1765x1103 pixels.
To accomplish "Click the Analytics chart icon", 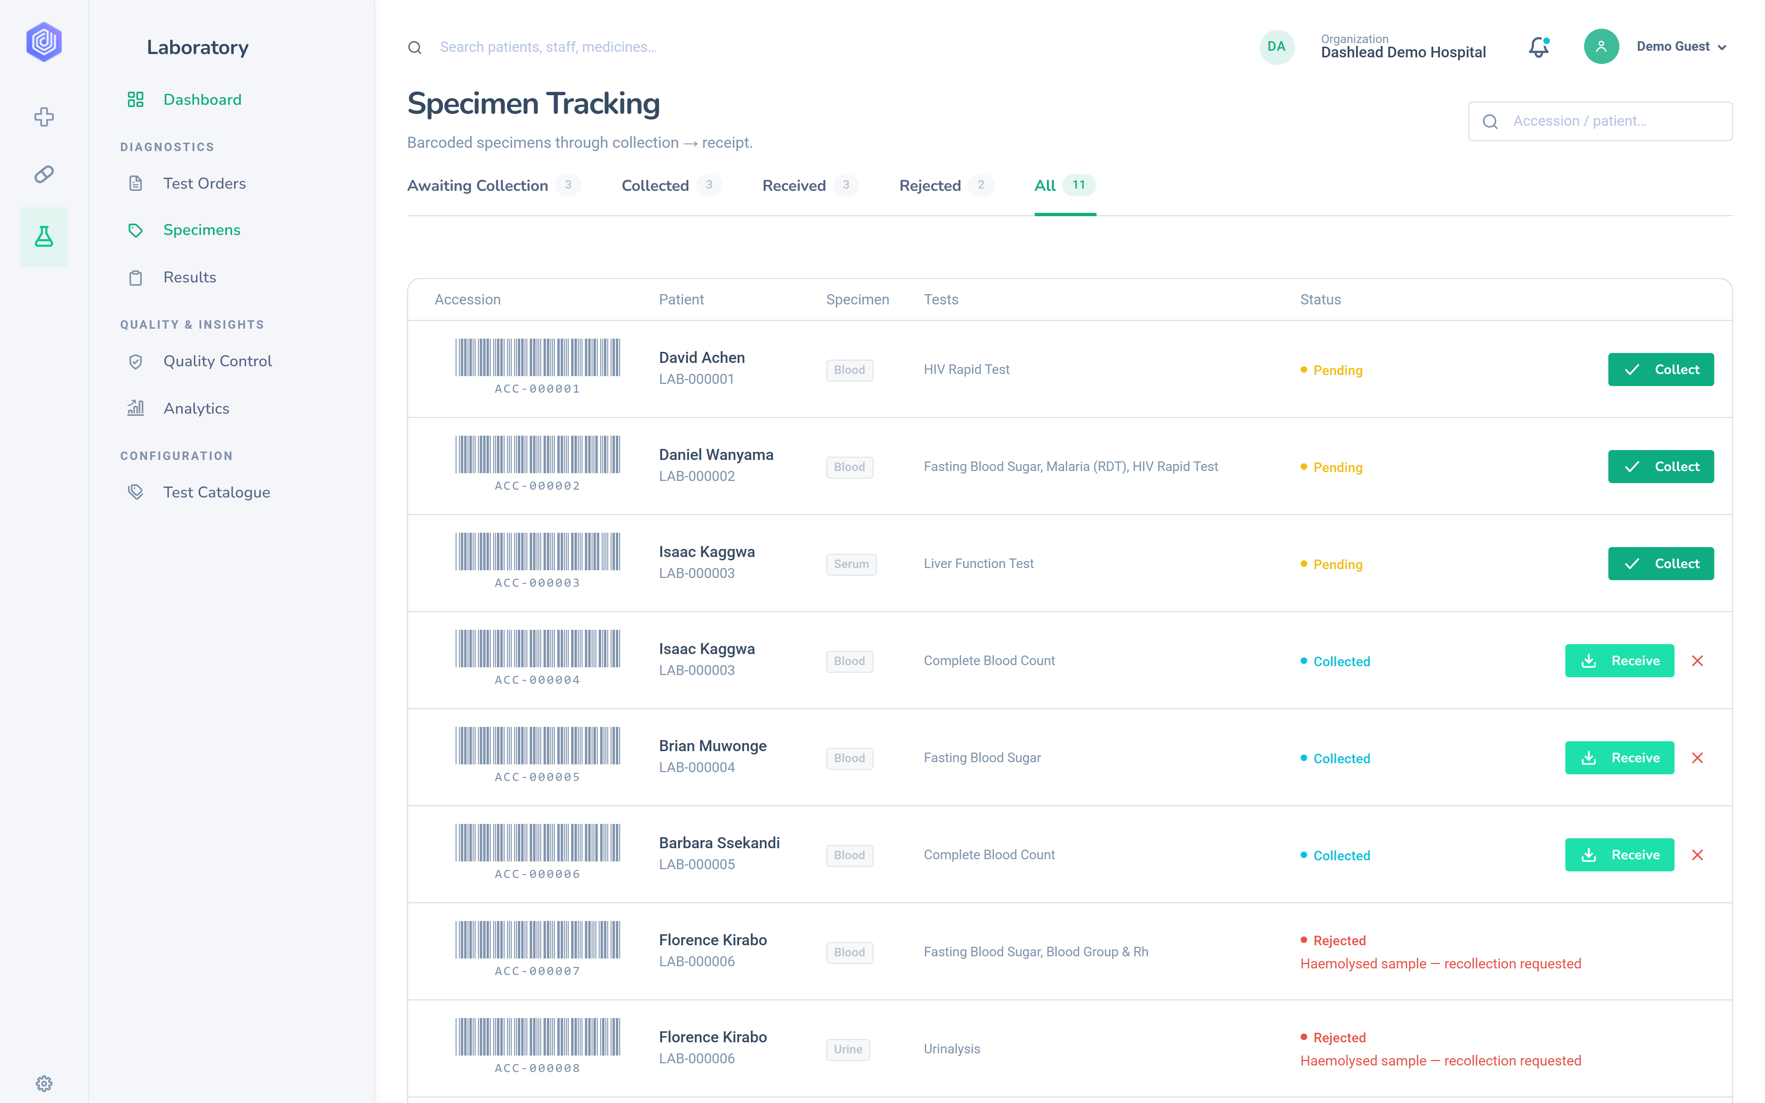I will pos(136,408).
